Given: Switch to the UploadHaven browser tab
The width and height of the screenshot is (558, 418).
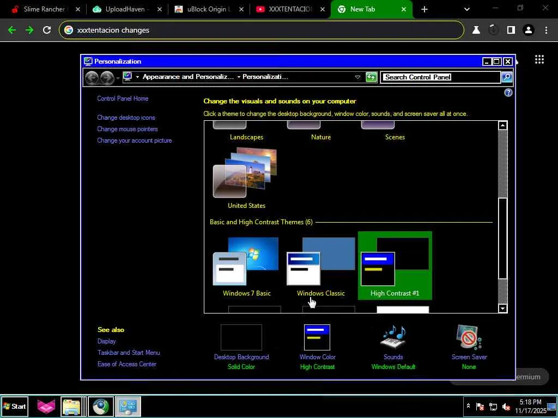Looking at the screenshot, I should (x=126, y=9).
